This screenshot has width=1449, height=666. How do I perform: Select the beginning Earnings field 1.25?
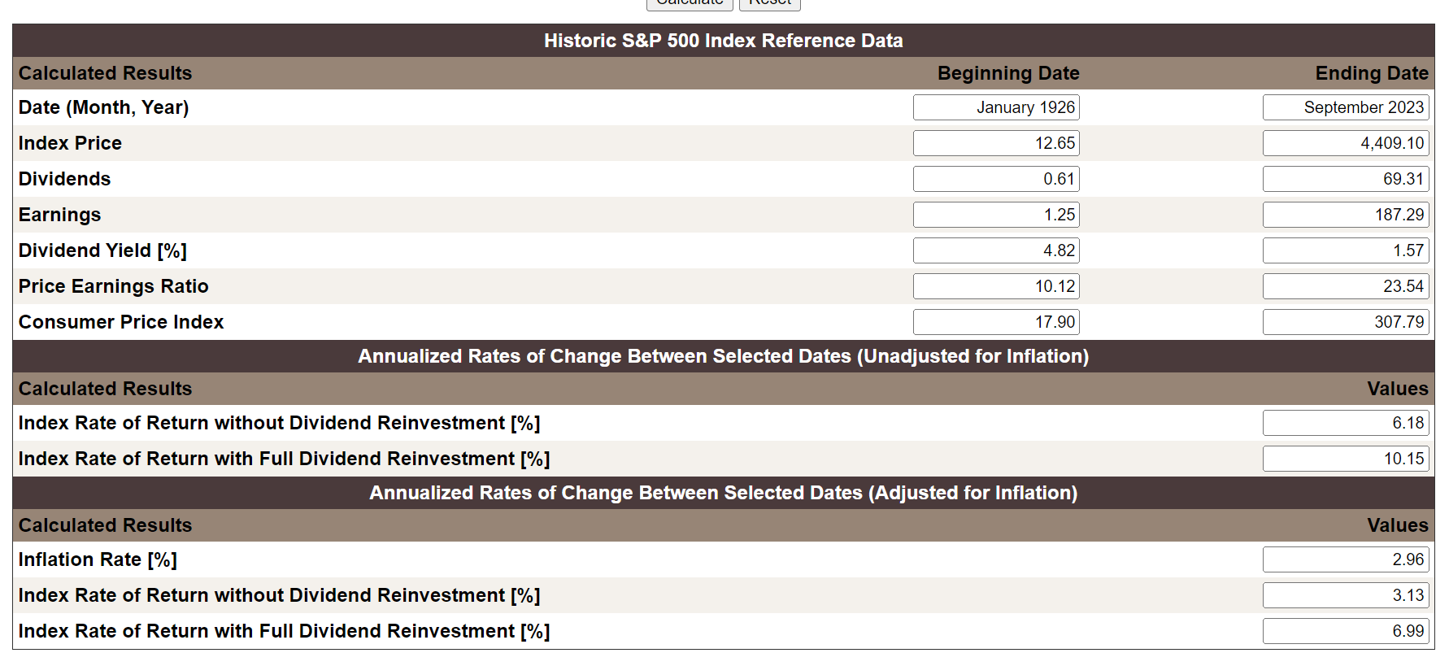996,215
